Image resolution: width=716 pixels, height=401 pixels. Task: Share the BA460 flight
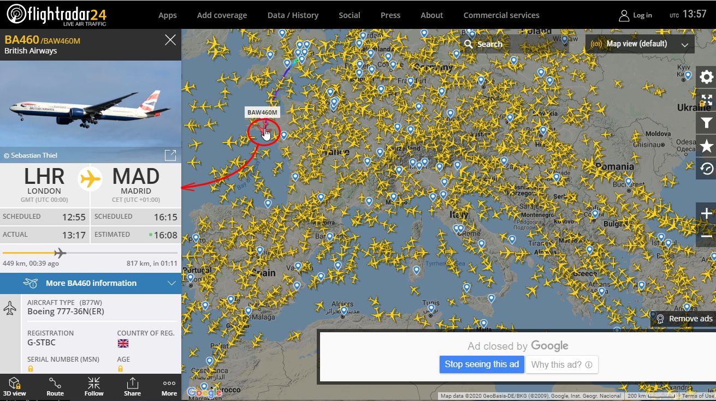click(132, 387)
